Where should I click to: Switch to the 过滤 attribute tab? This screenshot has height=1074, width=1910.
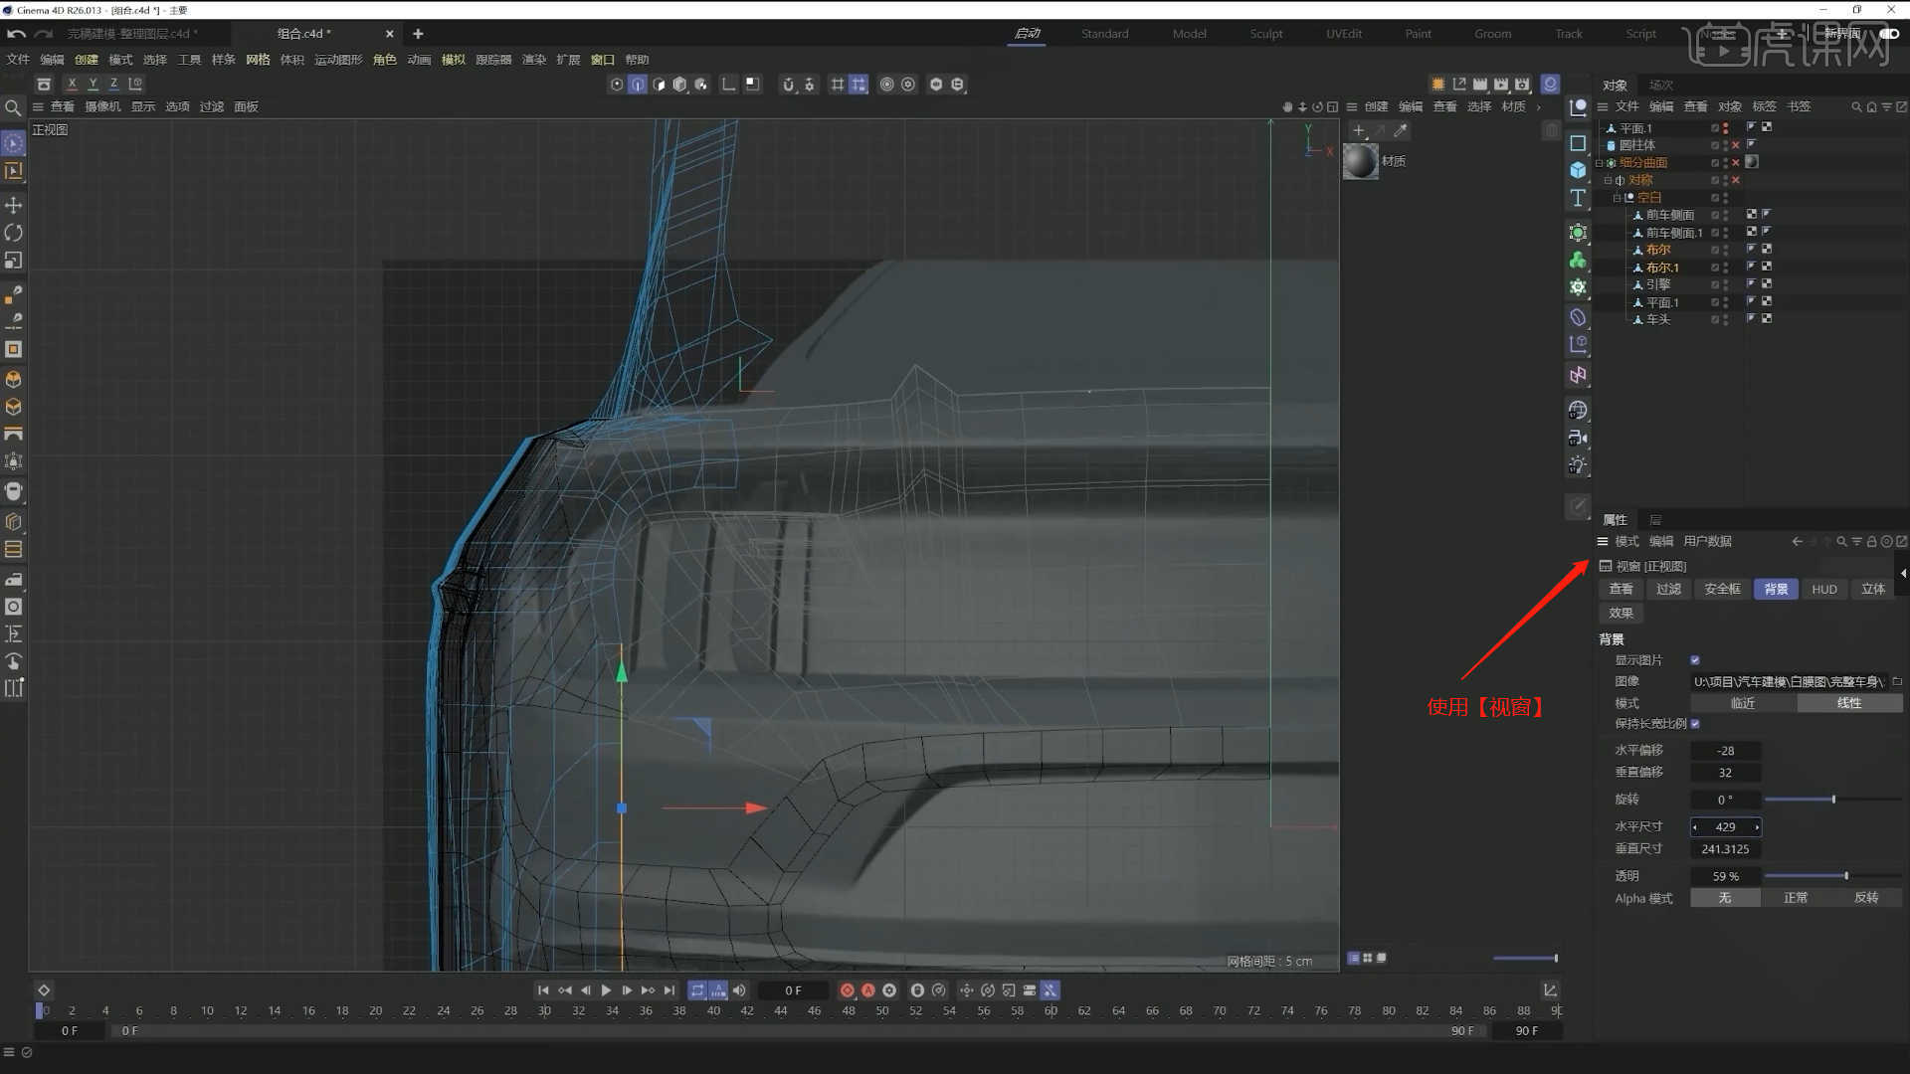(x=1668, y=590)
